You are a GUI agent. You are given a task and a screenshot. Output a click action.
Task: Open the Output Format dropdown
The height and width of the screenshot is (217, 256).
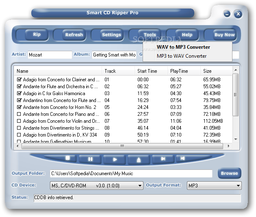238,186
